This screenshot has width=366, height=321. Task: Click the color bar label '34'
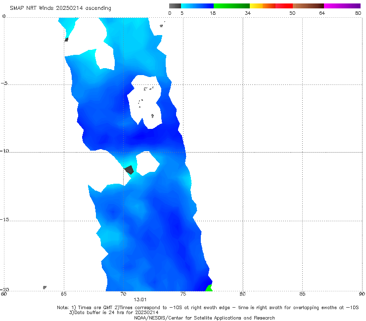[x=248, y=13]
